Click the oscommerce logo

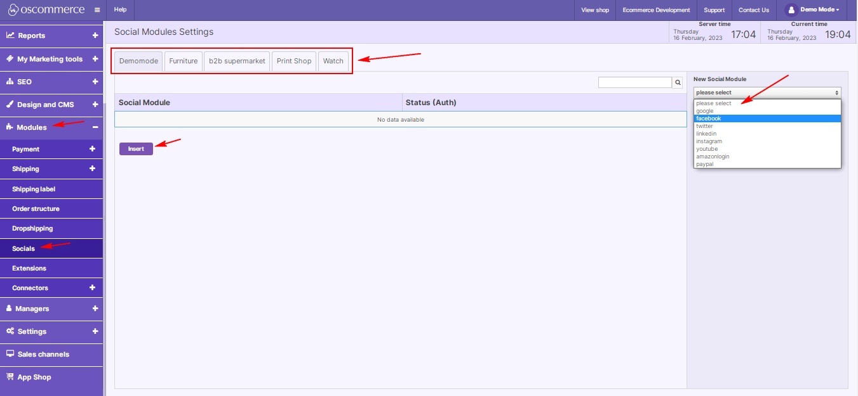click(46, 10)
